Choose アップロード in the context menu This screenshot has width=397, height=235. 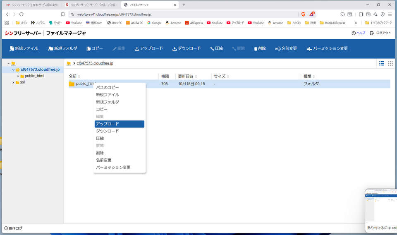pyautogui.click(x=119, y=124)
